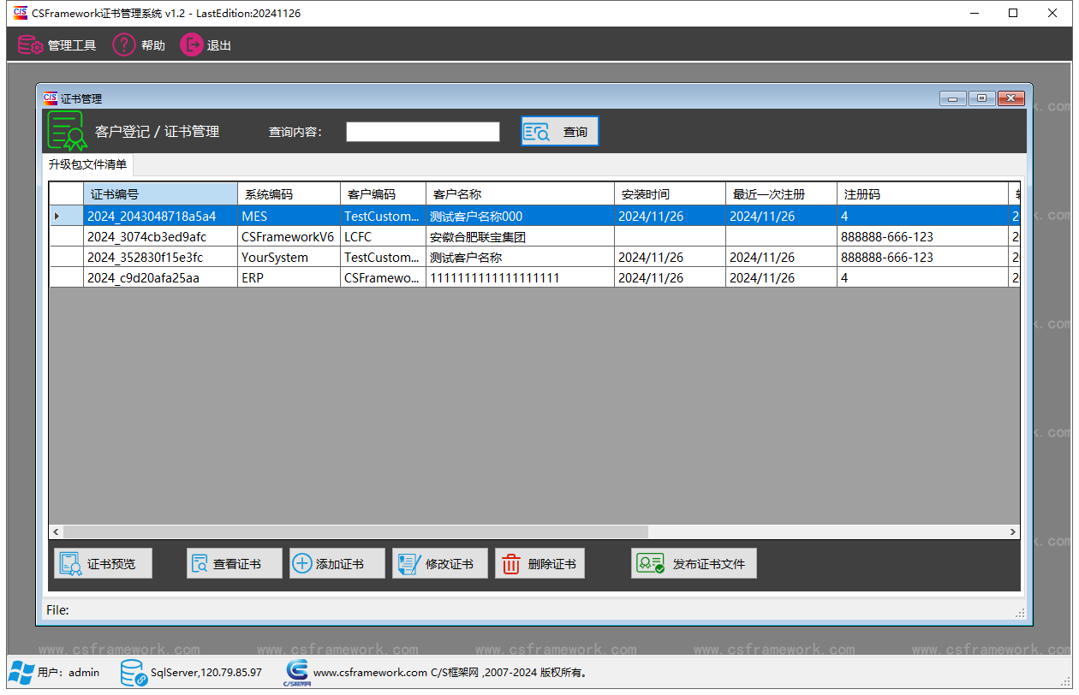Click the YourSystem system code cell
Image resolution: width=1079 pixels, height=695 pixels.
(x=289, y=258)
